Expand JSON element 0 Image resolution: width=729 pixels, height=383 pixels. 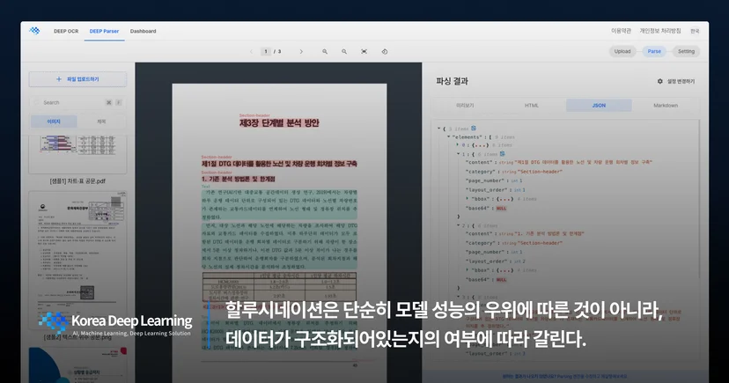tap(458, 145)
